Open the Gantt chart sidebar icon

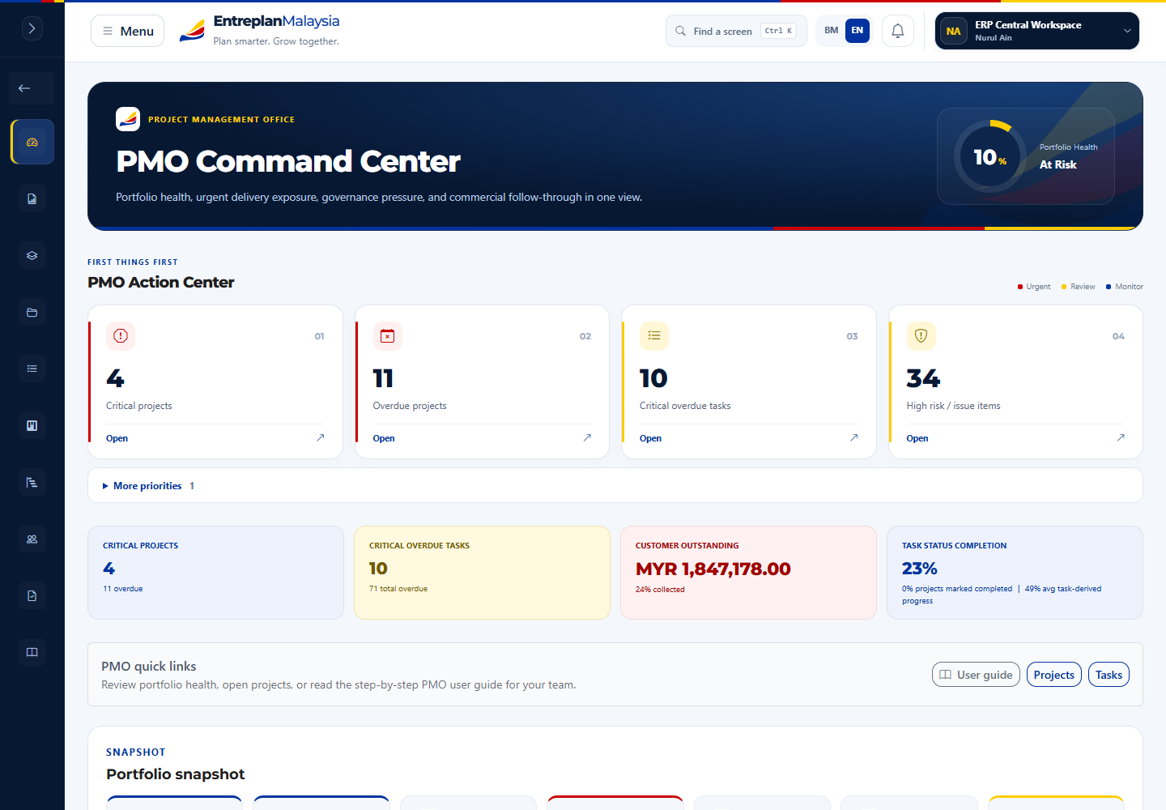coord(32,482)
